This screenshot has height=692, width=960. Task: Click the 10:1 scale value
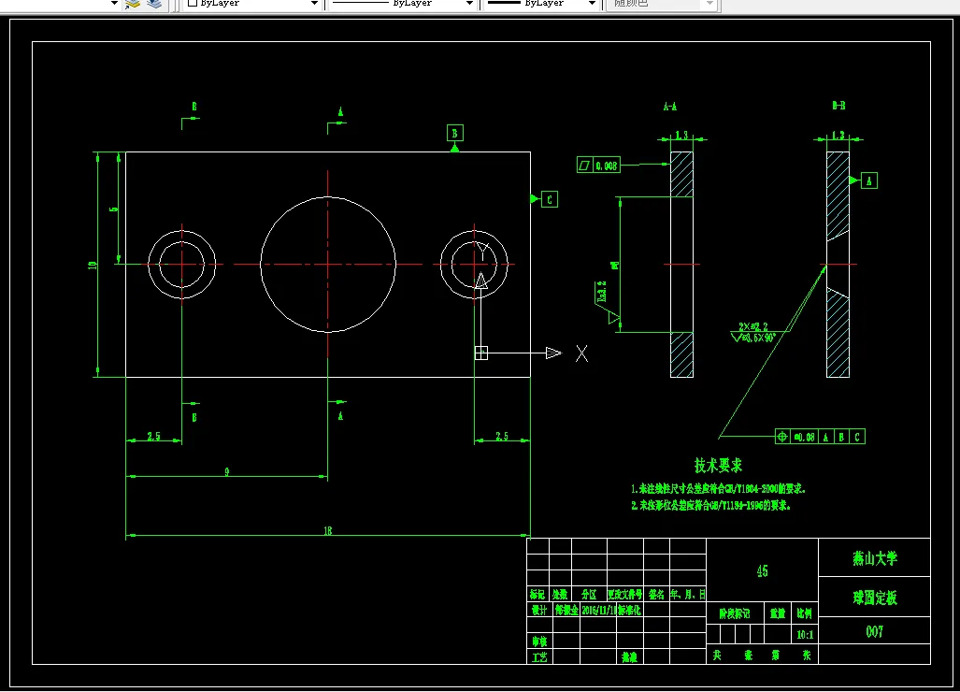[805, 635]
